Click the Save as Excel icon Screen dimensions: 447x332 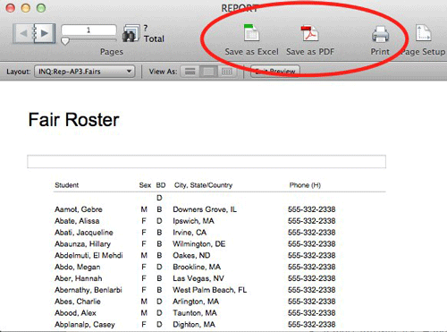[251, 32]
